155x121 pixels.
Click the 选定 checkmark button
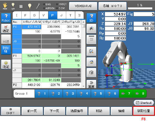coord(6,28)
